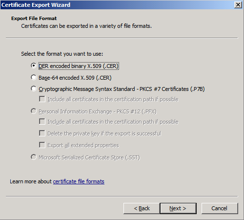This screenshot has width=244, height=220.
Task: Click the Base-64 encoded X.509 label text
Action: tap(75, 78)
